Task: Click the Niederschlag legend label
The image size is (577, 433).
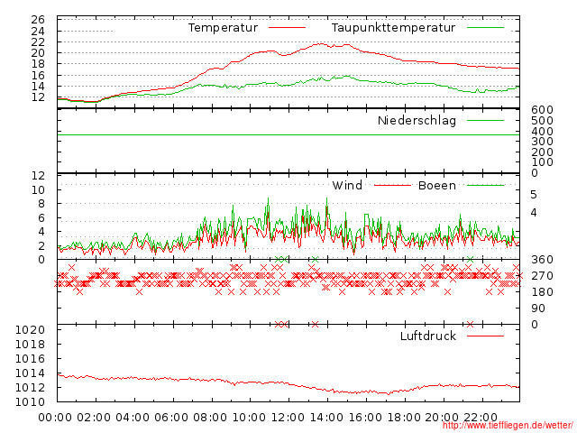Action: (417, 120)
